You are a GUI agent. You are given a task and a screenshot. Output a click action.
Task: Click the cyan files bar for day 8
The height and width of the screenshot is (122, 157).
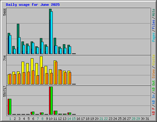[42, 48]
